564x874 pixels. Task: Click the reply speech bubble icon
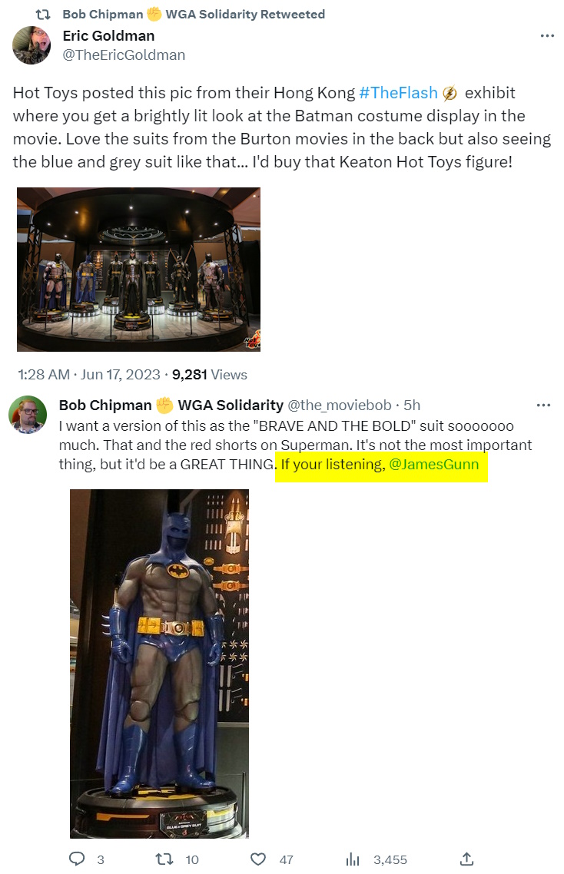[77, 859]
